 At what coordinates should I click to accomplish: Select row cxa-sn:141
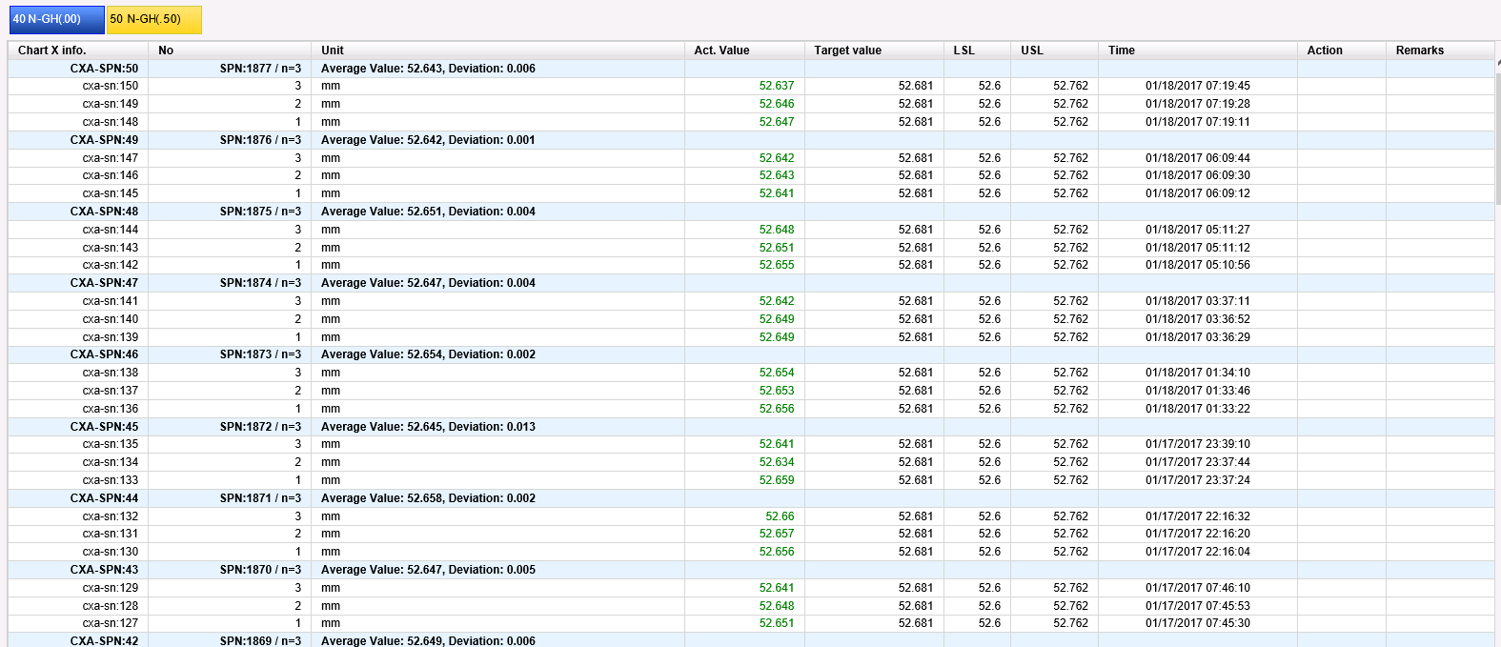click(x=751, y=301)
